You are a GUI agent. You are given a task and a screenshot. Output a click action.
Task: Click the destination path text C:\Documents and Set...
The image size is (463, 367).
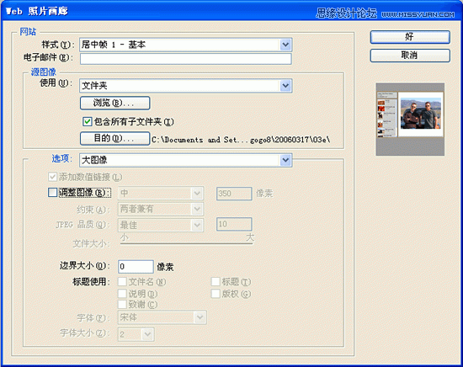(x=241, y=140)
